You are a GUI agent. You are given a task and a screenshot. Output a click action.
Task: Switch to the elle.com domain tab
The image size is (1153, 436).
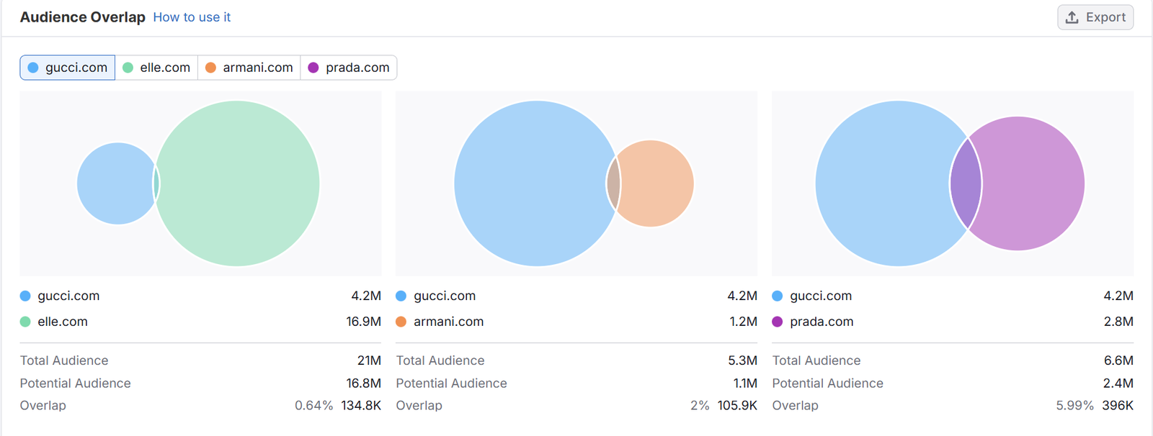click(x=157, y=68)
